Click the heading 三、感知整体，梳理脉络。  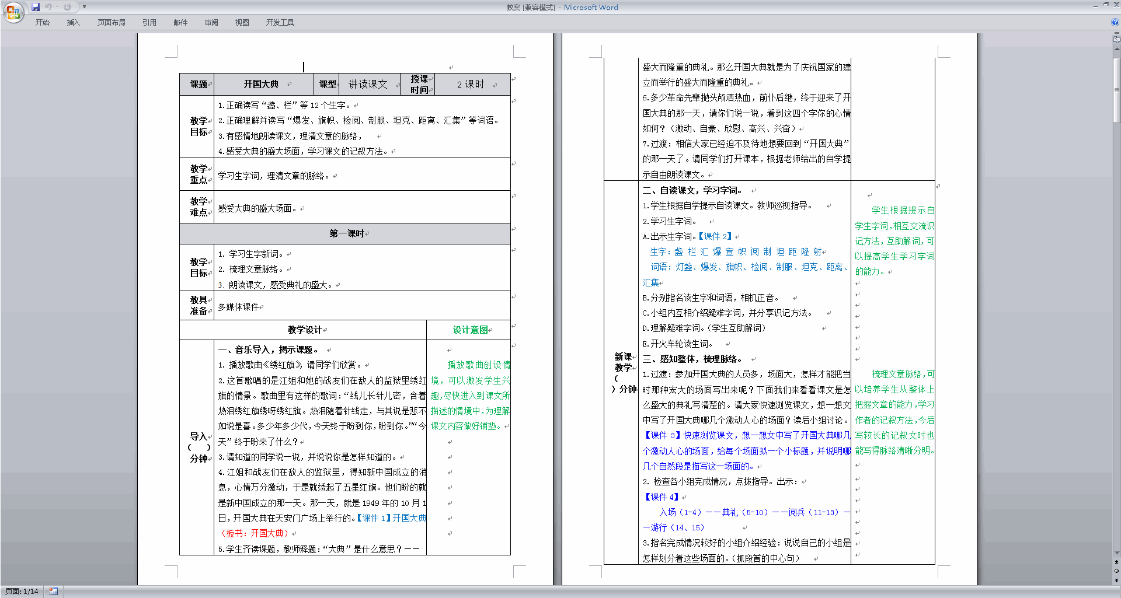coord(693,359)
